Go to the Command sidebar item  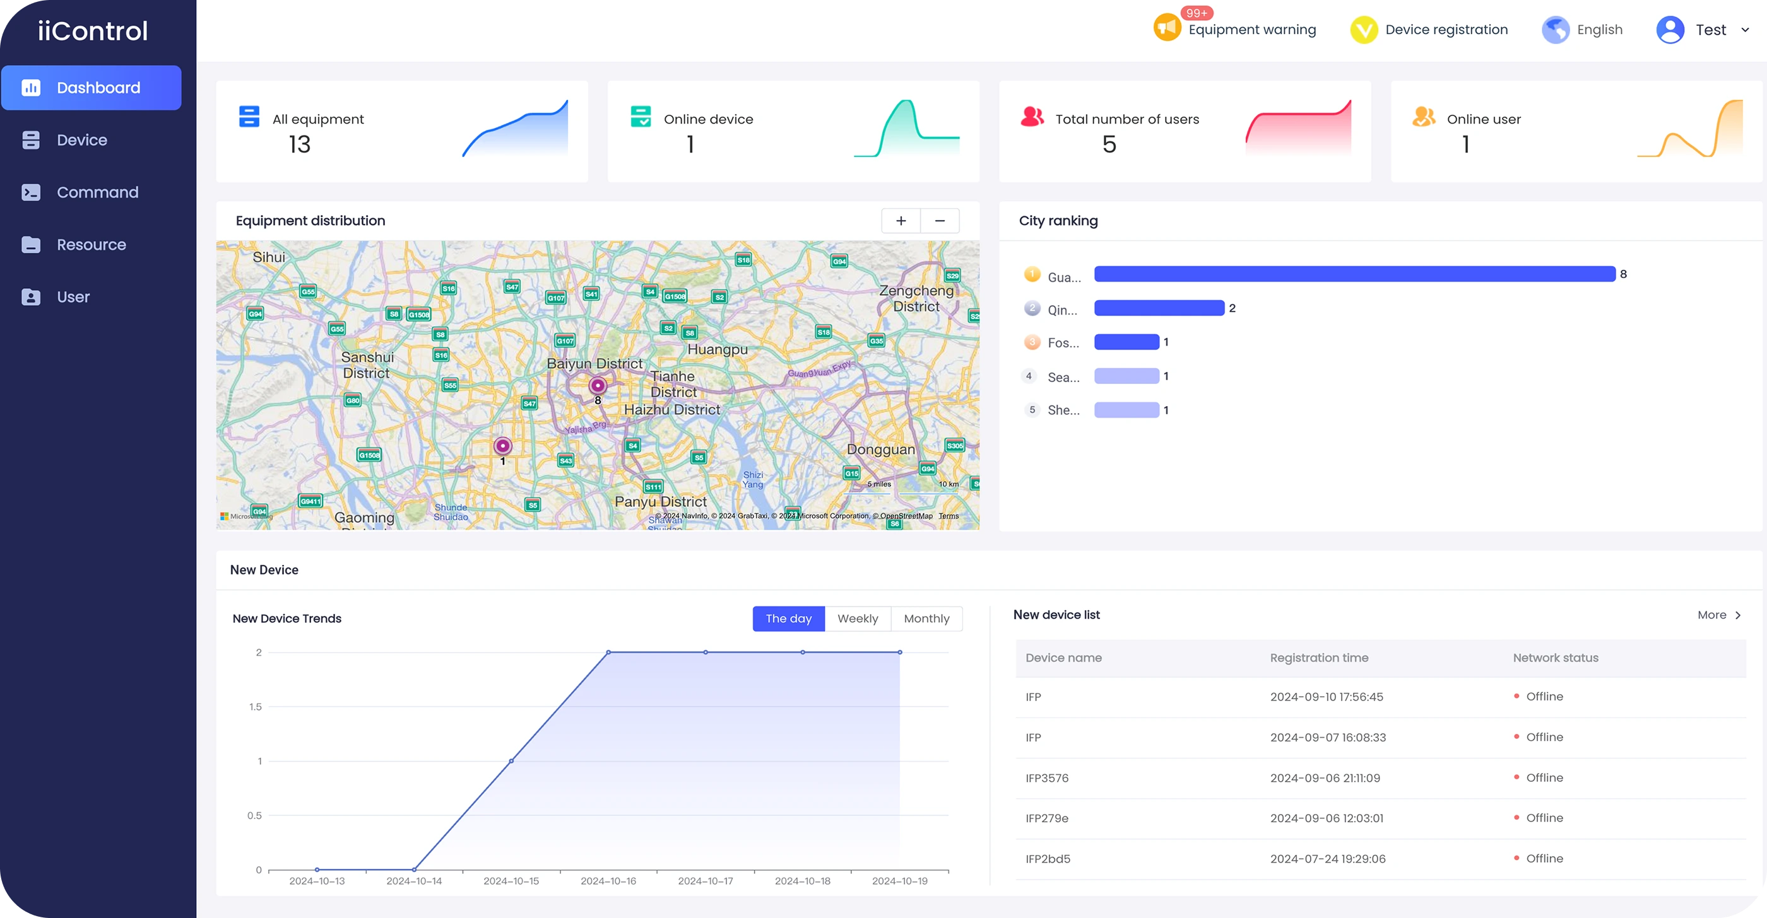click(97, 192)
